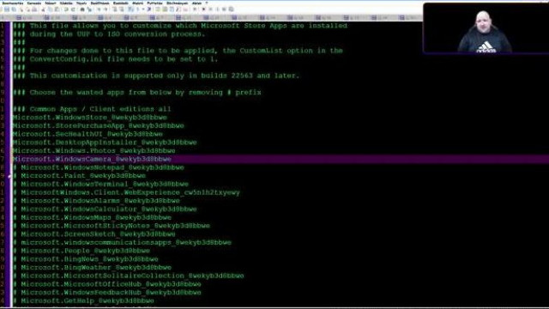The height and width of the screenshot is (309, 549).
Task: Click the line 'ConvertConfig.ini file needs to be set to 1.'
Action: click(x=116, y=59)
